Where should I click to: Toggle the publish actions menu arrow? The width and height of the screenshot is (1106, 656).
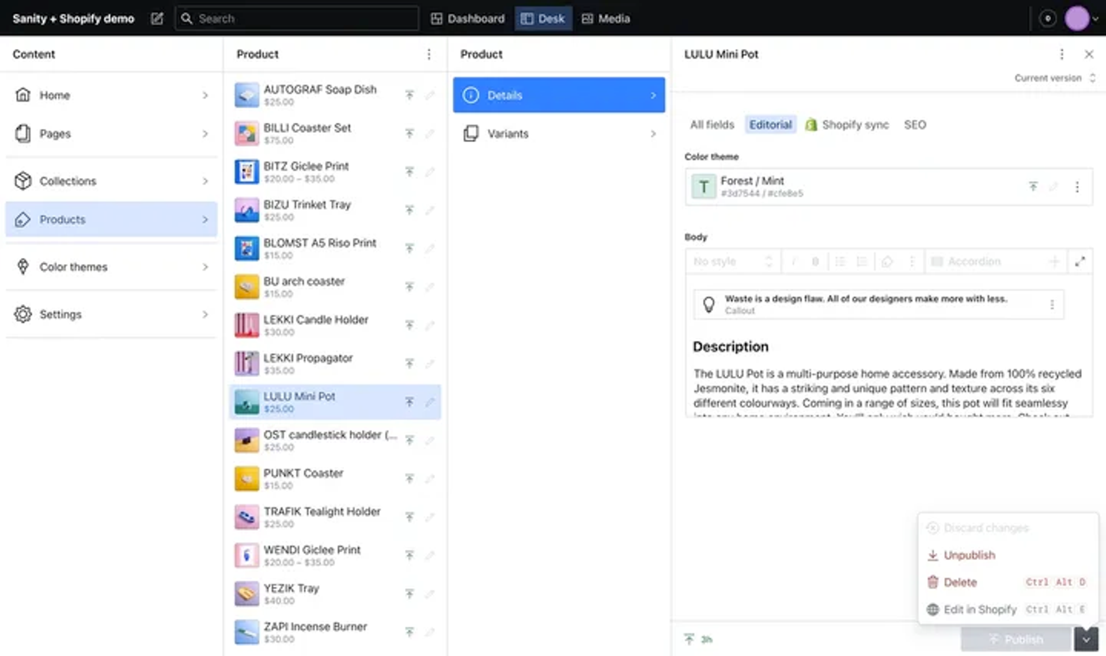(1086, 639)
